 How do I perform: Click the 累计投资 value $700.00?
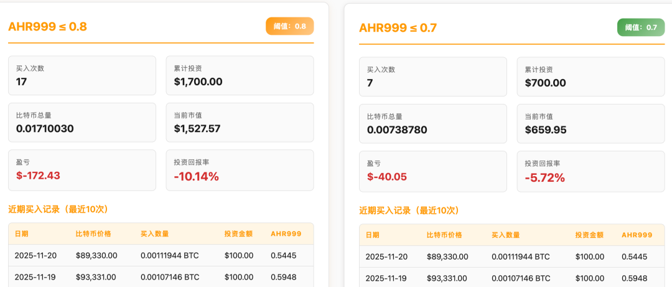coord(546,83)
